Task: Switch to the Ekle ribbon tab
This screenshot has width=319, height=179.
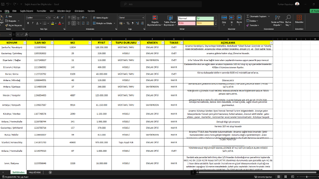Action: click(x=14, y=11)
